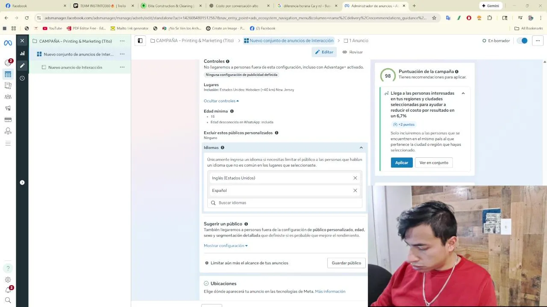Switch to Elite Construction & Cleaning tab
This screenshot has width=547, height=307.
coord(171,6)
